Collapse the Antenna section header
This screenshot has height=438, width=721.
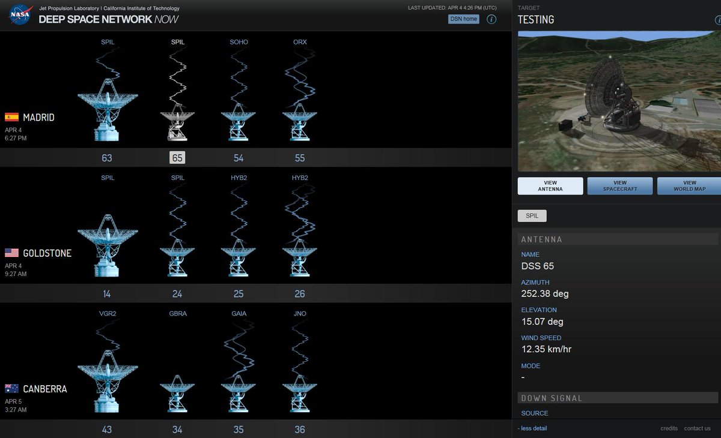tap(618, 239)
